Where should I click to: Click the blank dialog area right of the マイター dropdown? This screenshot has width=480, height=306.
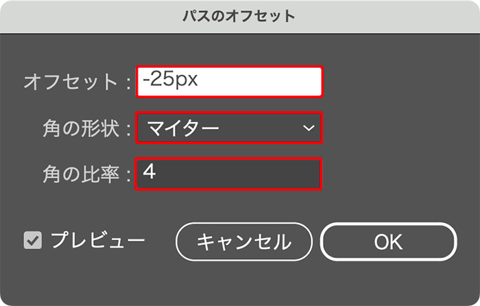point(398,128)
